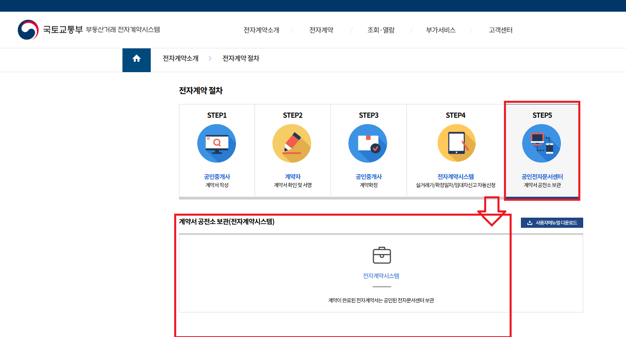Click 계약자 label under STEP2
Viewport: 626px width, 337px height.
293,177
